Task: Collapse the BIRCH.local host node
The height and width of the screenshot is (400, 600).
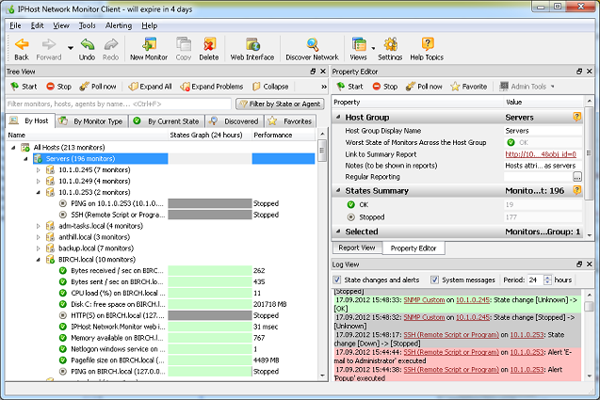Action: tap(39, 260)
